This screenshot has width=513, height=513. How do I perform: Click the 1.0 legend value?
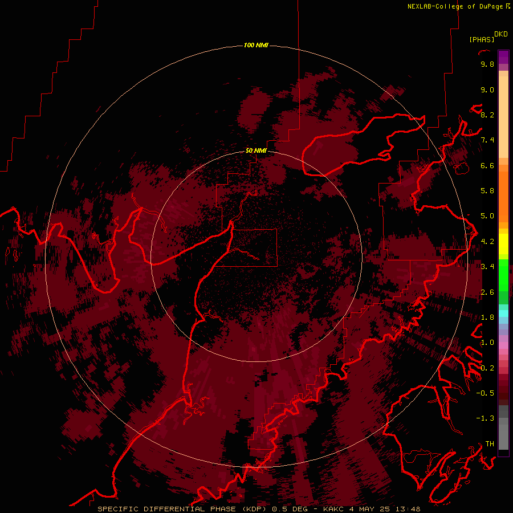(487, 343)
